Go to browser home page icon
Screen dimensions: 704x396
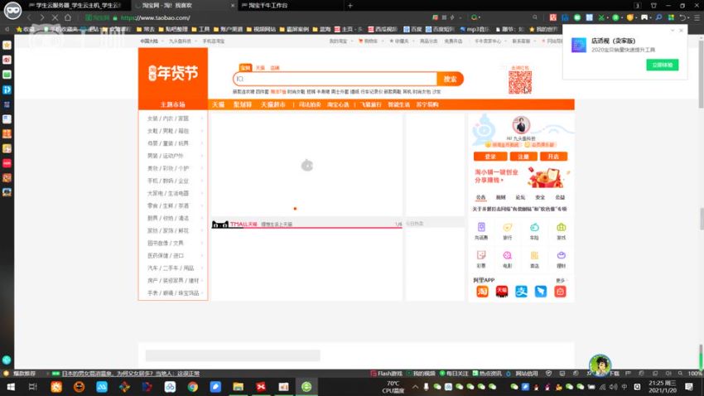pyautogui.click(x=68, y=17)
